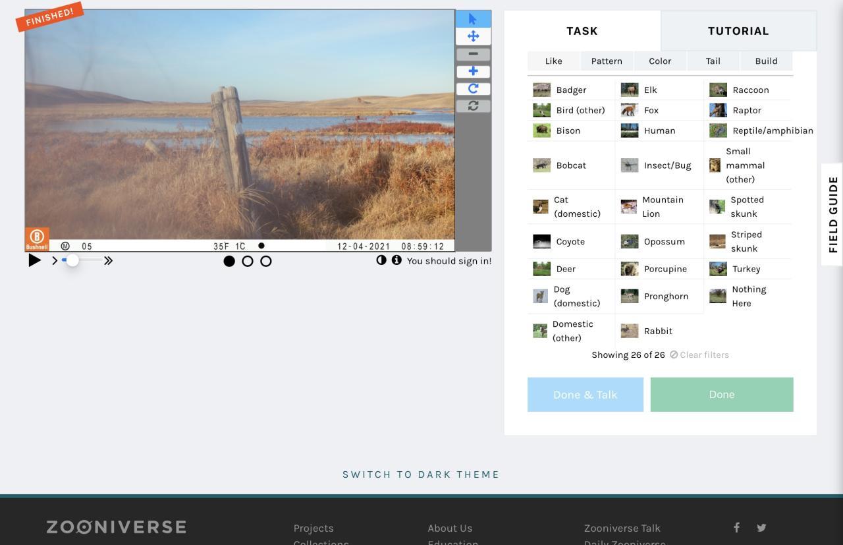843x545 pixels.
Task: Switch to the TASK tab
Action: click(582, 31)
